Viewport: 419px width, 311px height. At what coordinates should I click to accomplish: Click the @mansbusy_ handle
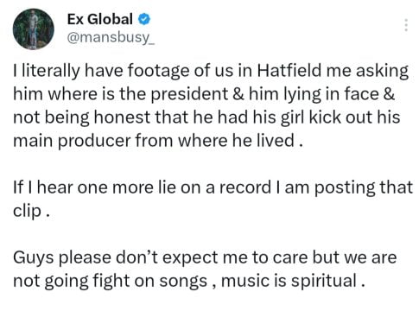tap(111, 37)
